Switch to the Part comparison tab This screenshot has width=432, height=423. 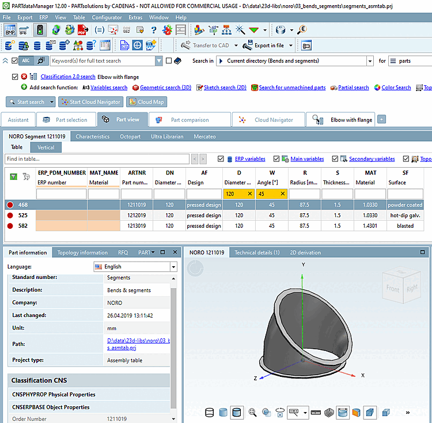pyautogui.click(x=190, y=120)
